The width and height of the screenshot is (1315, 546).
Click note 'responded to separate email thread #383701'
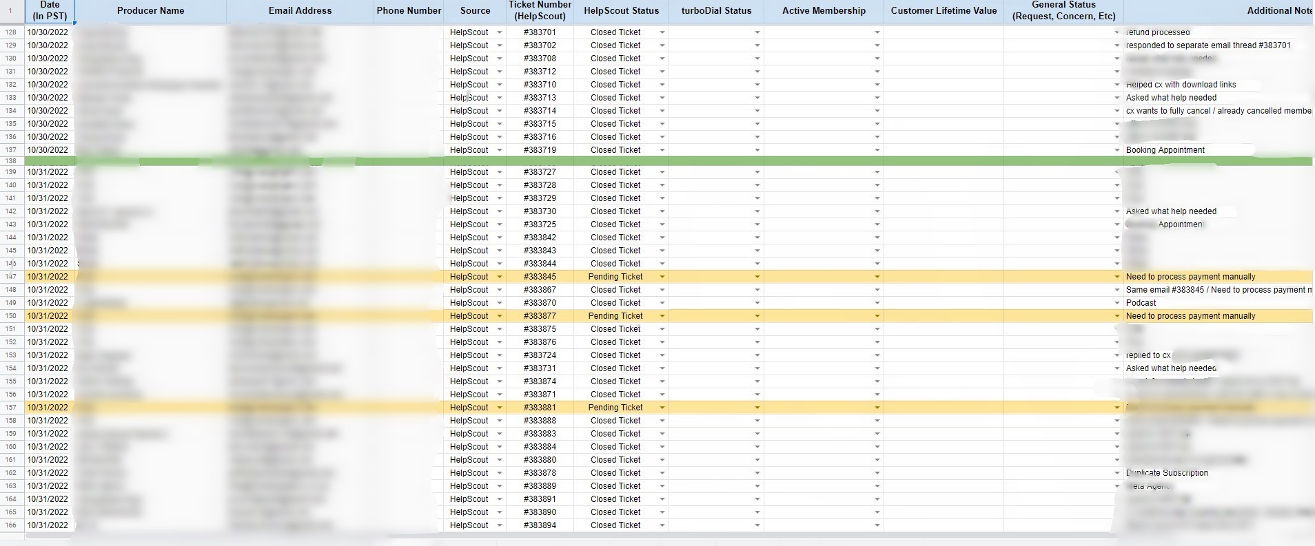pyautogui.click(x=1208, y=45)
